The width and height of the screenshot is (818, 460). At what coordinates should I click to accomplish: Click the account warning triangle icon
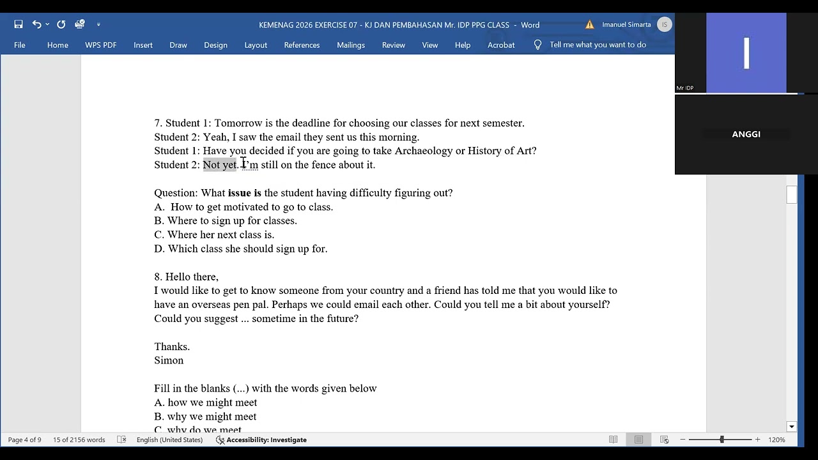click(x=589, y=25)
